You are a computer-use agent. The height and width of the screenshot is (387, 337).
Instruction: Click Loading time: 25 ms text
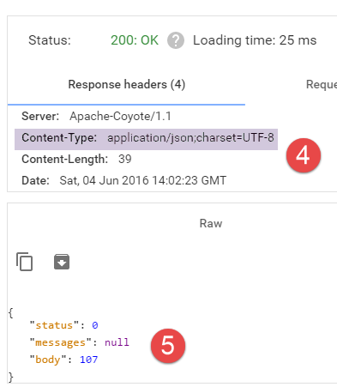coord(255,40)
